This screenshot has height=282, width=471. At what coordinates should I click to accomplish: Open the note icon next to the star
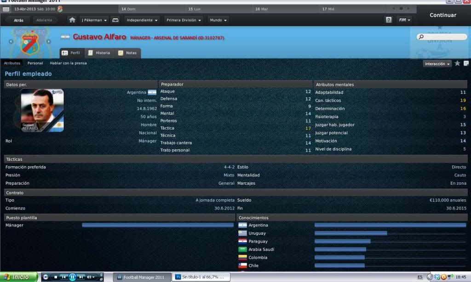point(466,63)
